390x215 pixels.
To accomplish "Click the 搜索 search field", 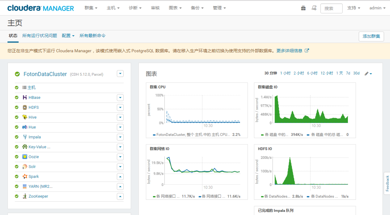I will pos(331,8).
